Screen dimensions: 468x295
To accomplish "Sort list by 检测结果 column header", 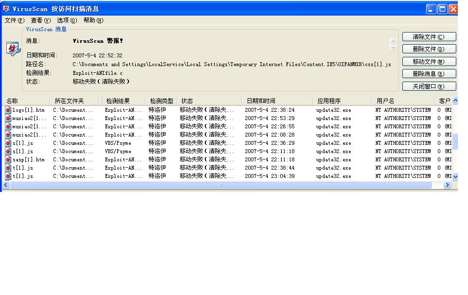I will click(123, 101).
